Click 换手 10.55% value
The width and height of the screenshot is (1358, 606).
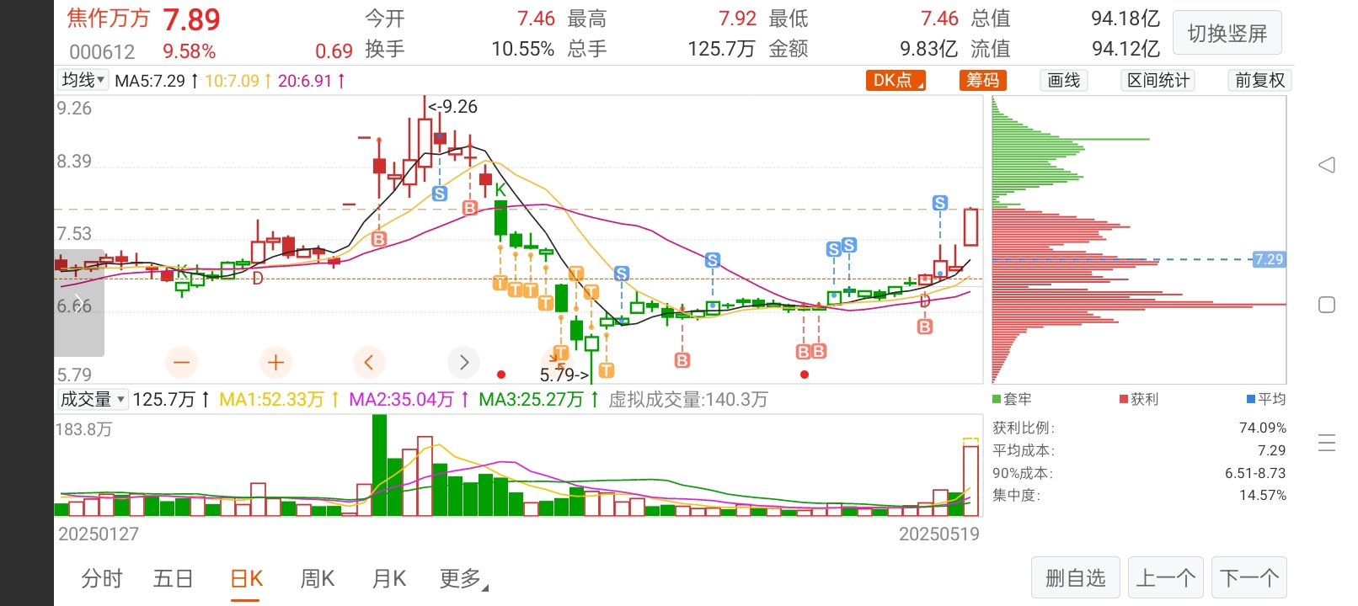(522, 49)
